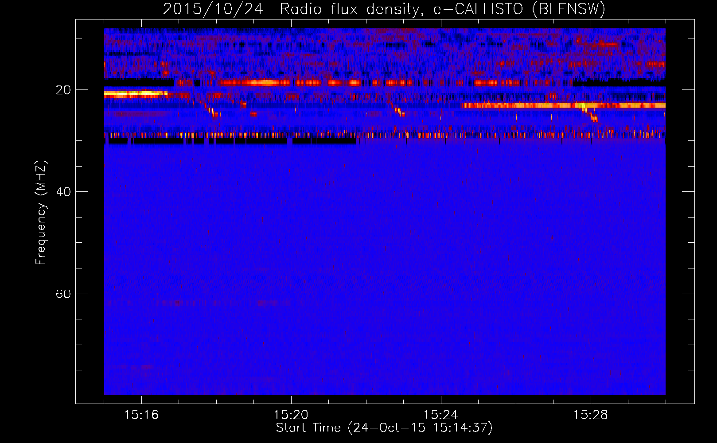Click the frequency tick label '20'
717x443 pixels.
pos(63,90)
